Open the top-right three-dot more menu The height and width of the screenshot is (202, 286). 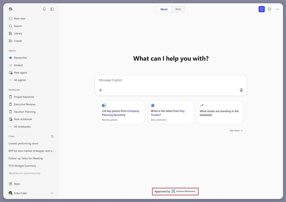(277, 9)
